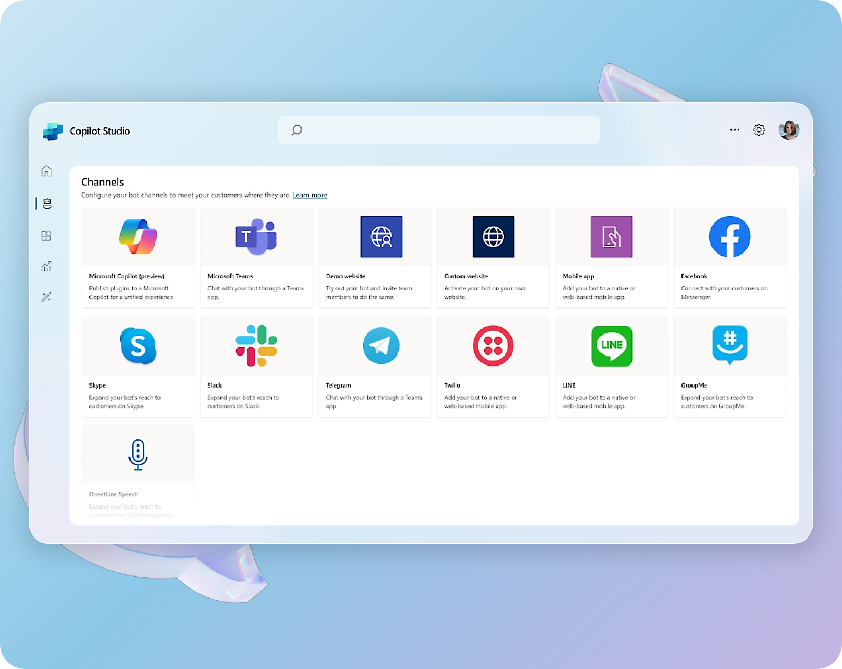Click the DirectLine Speech microphone icon

click(x=138, y=454)
